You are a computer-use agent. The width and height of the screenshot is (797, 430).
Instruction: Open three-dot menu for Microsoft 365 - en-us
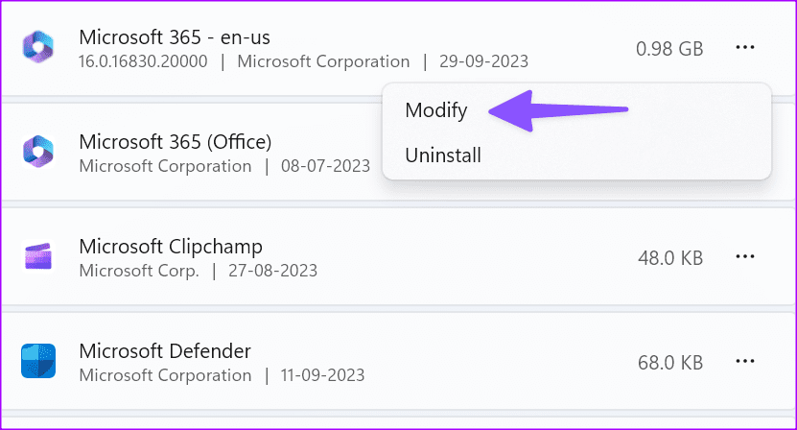744,47
